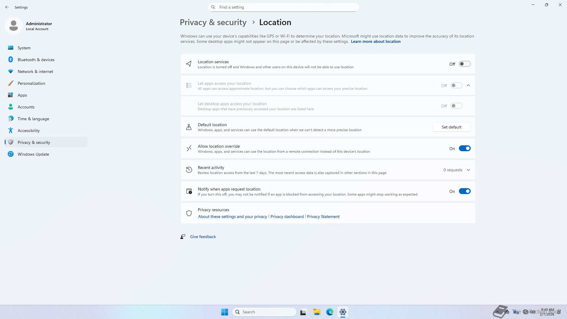Open Microsoft Edge from taskbar

(330, 312)
